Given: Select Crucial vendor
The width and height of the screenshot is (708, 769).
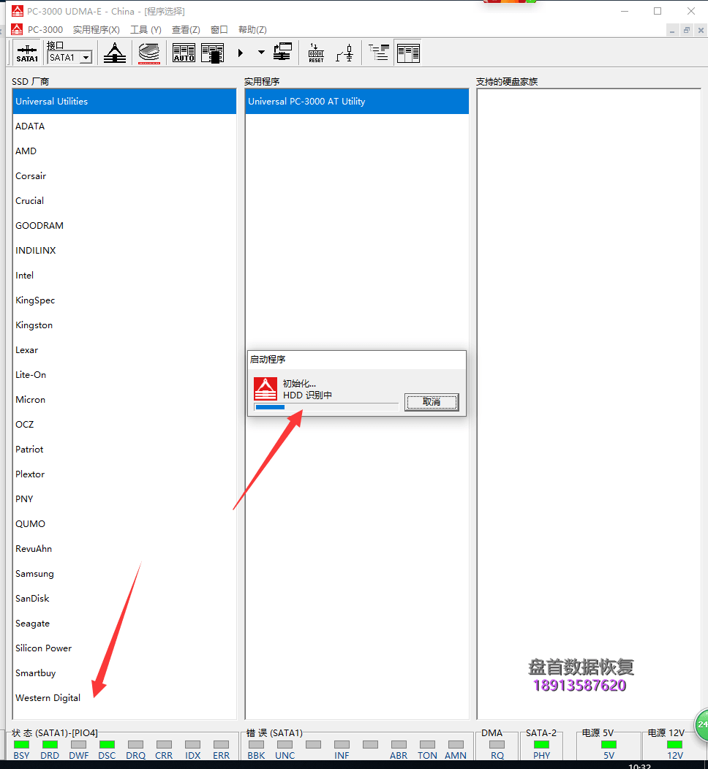Looking at the screenshot, I should pos(124,200).
